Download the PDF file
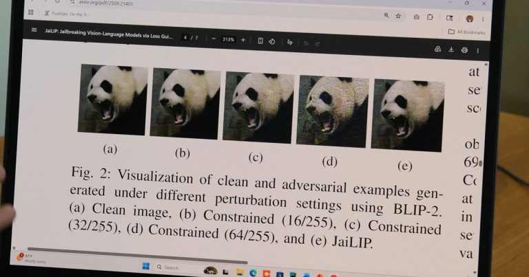 coord(451,49)
